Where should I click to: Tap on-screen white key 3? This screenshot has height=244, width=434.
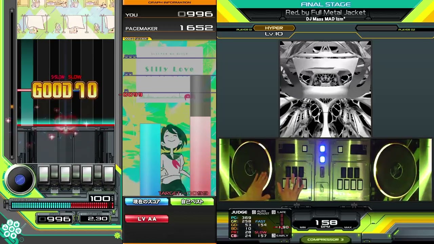pos(65,175)
